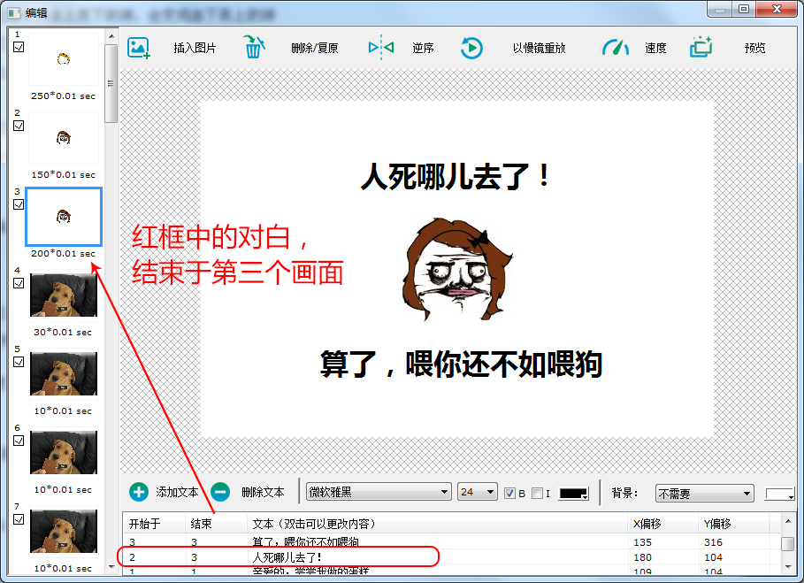Select frame 2 thumbnail with 150*0.01 sec
804x583 pixels.
pos(64,138)
